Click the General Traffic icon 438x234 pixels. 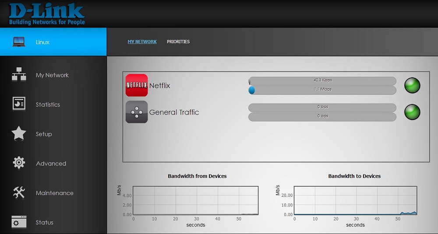click(x=137, y=112)
